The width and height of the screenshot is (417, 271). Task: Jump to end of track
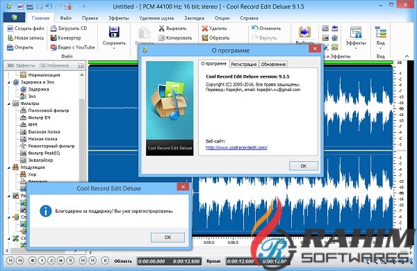coord(92,261)
